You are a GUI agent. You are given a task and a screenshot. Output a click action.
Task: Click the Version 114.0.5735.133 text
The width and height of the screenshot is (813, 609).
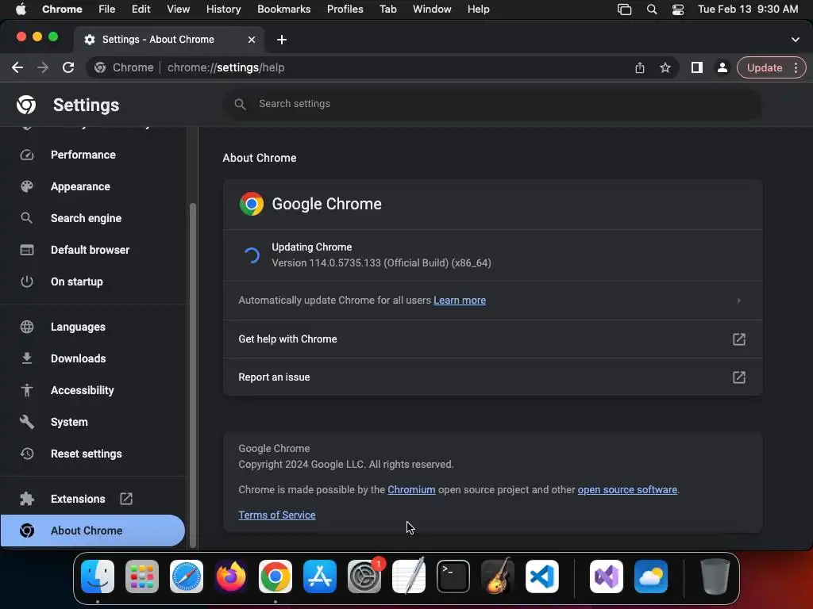(x=381, y=263)
